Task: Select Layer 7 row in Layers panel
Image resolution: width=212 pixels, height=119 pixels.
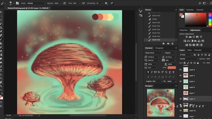Action: (x=195, y=93)
